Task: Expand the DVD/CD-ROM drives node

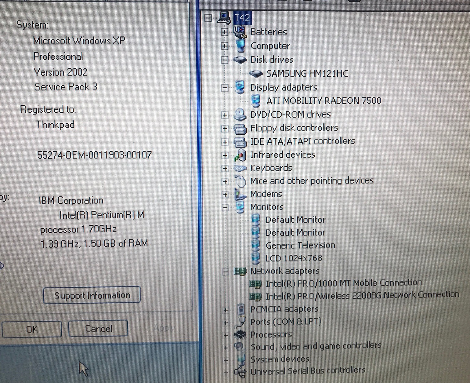Action: tap(225, 115)
